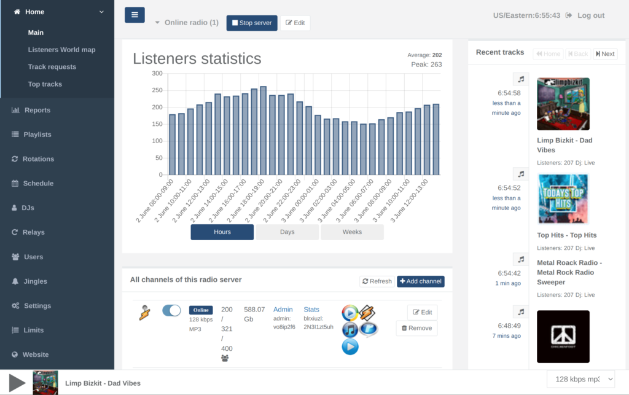Open Listeners World map menu item
The image size is (629, 395).
pos(61,50)
